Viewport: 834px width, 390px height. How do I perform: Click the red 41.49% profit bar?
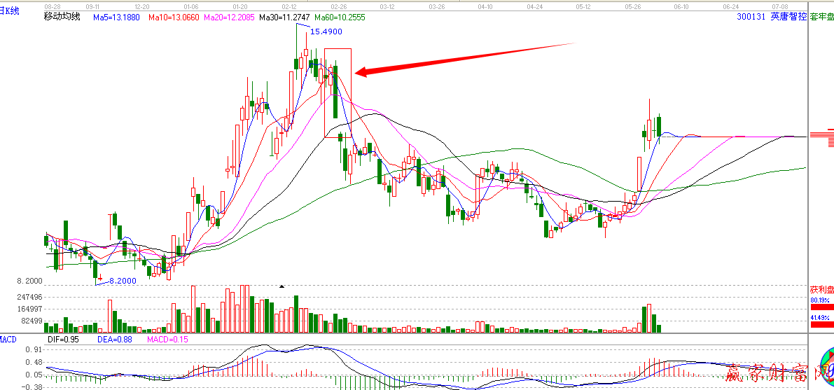coord(821,324)
